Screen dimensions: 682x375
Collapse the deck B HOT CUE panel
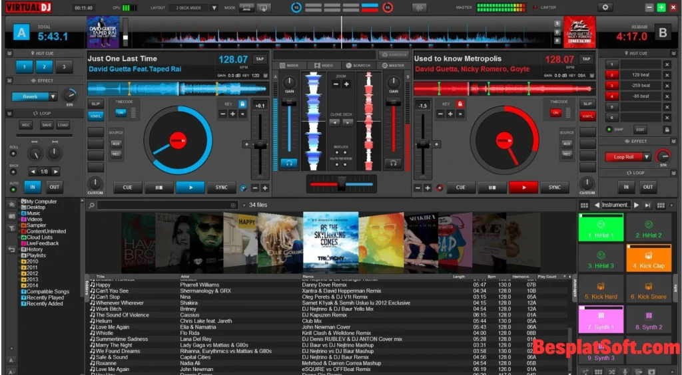(x=673, y=53)
